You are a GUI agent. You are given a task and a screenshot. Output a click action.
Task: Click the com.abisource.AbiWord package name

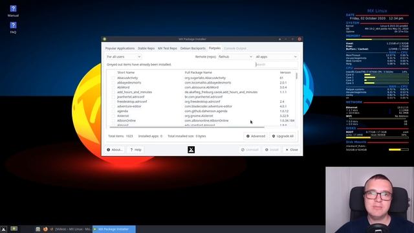(201, 87)
